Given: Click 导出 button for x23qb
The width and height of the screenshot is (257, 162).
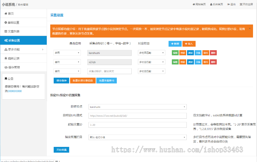Looking at the screenshot, I should click(206, 62).
